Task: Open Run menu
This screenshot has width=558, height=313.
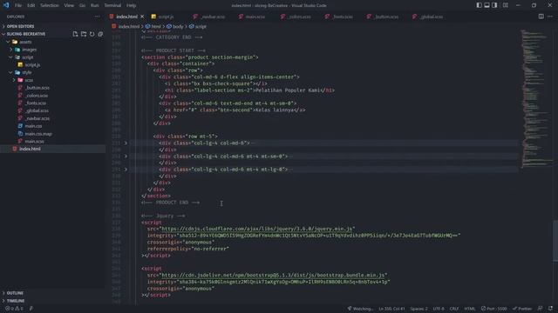Action: [94, 5]
